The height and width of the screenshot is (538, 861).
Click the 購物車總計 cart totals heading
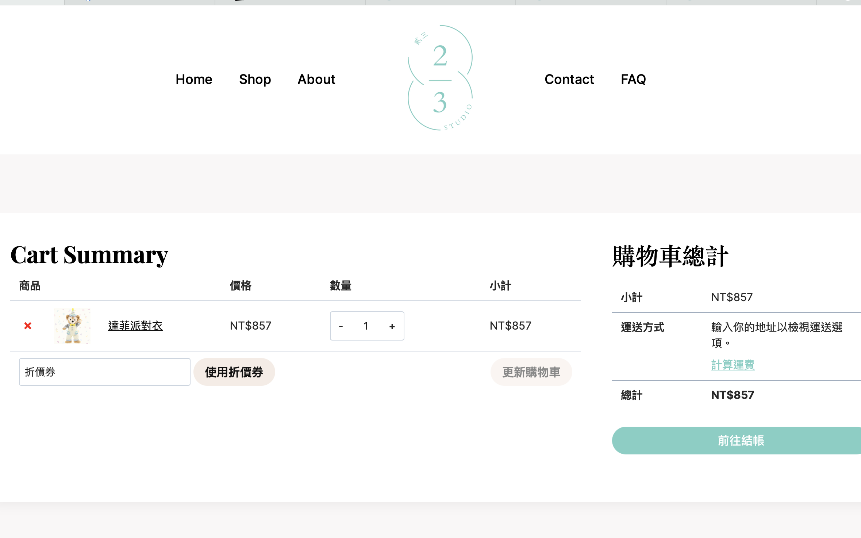(x=670, y=256)
